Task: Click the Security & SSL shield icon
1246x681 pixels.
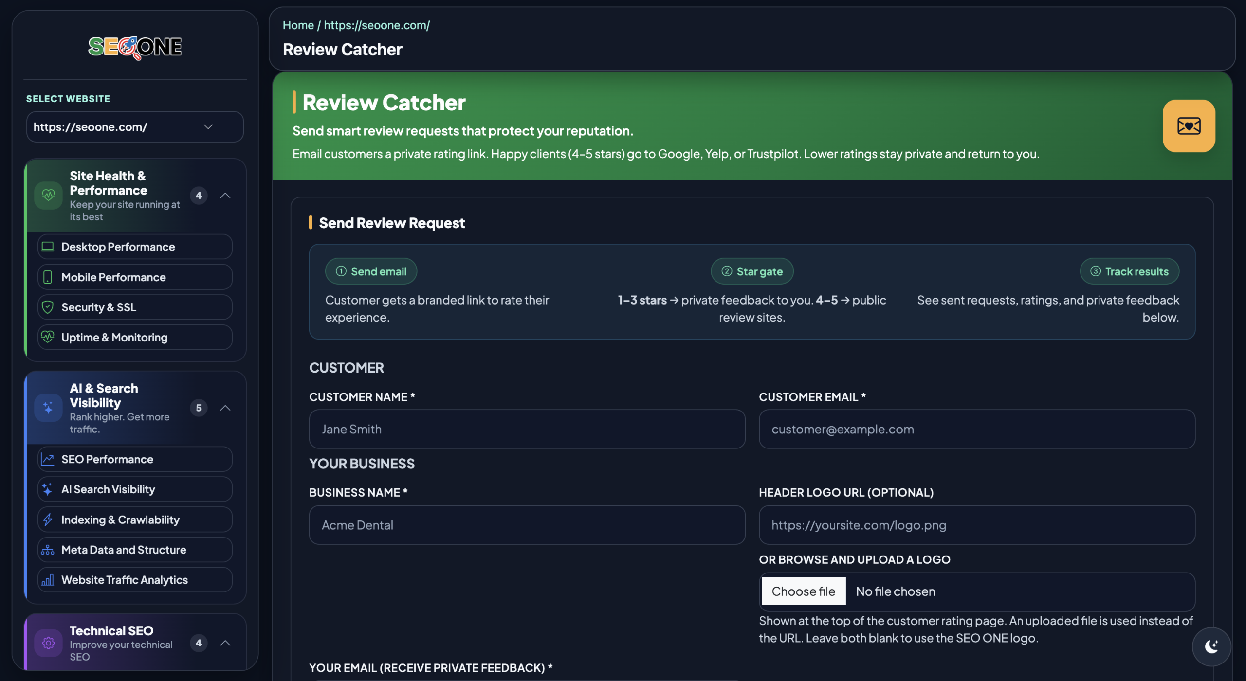Action: [48, 307]
